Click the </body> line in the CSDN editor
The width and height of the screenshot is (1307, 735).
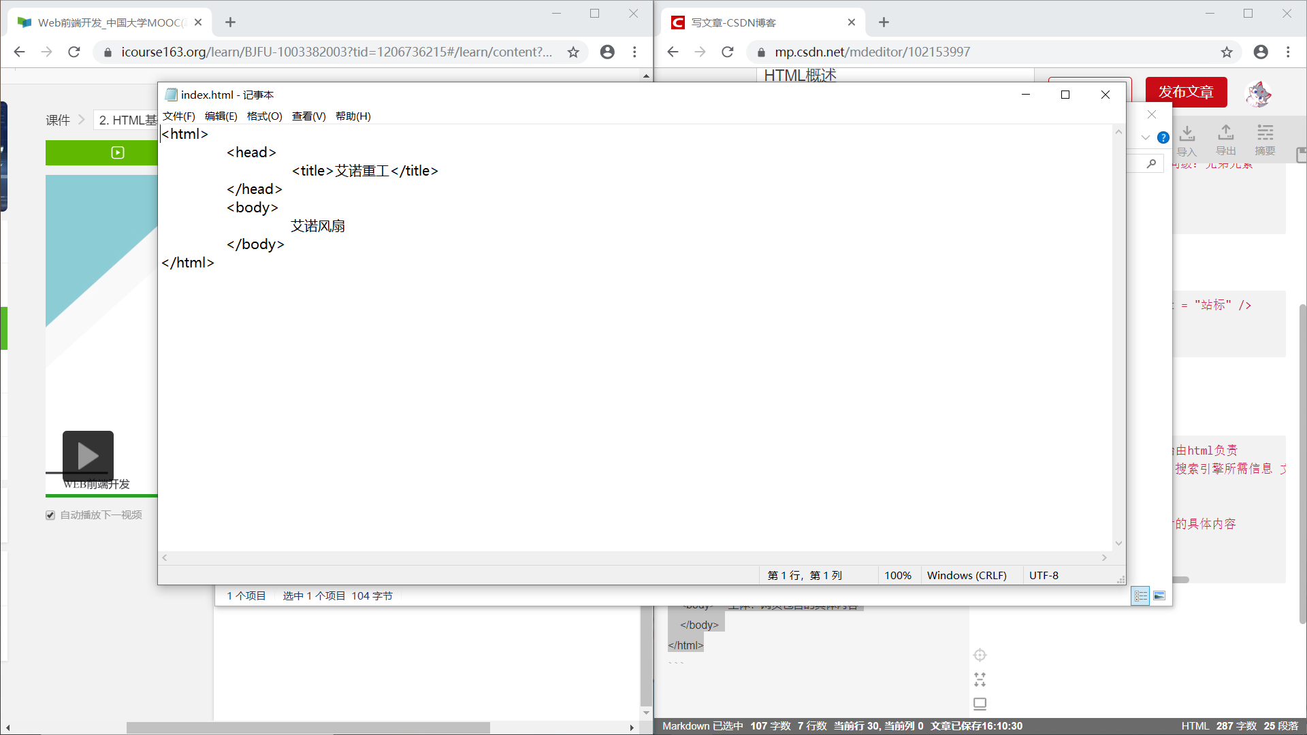(x=699, y=625)
